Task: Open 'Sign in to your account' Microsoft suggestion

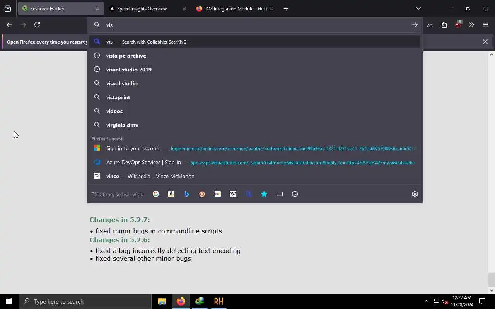Action: tap(255, 148)
